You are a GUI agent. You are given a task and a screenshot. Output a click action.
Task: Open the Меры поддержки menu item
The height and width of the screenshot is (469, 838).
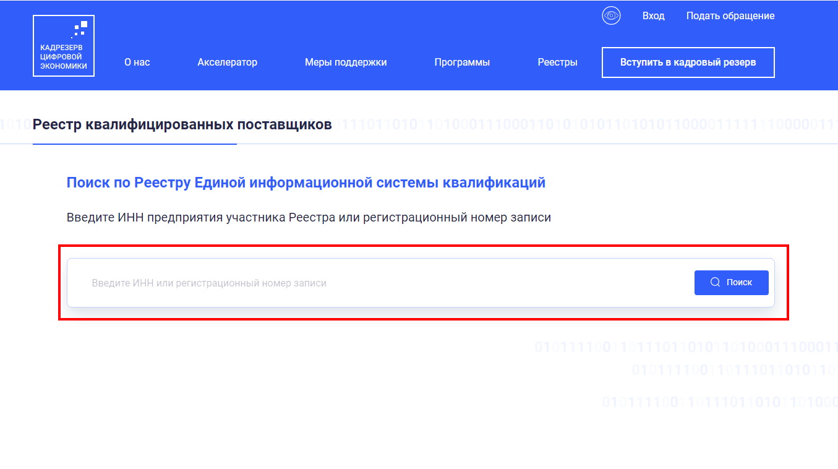346,62
